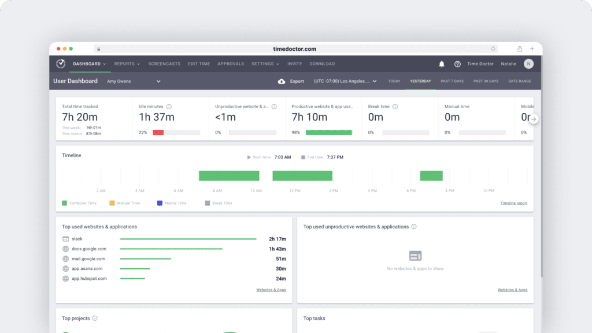
Task: Expand the Reports menu
Action: tap(126, 64)
